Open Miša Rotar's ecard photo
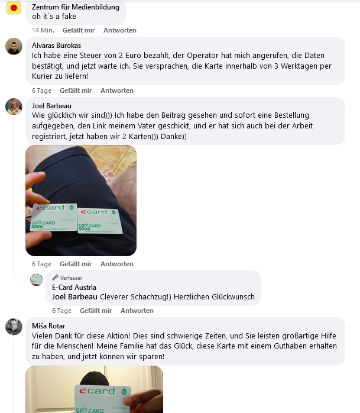The height and width of the screenshot is (413, 360). [x=94, y=389]
